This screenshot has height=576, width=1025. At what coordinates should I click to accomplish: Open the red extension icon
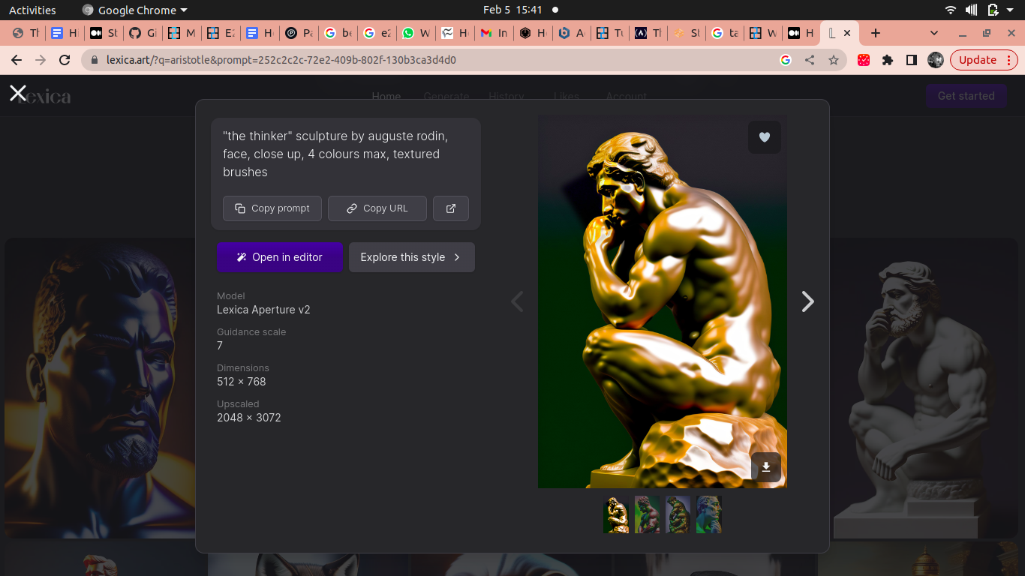tap(864, 60)
